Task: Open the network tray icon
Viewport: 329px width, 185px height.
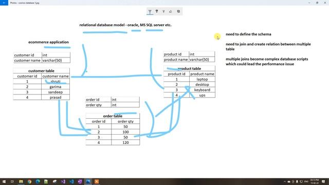Action: pyautogui.click(x=301, y=181)
